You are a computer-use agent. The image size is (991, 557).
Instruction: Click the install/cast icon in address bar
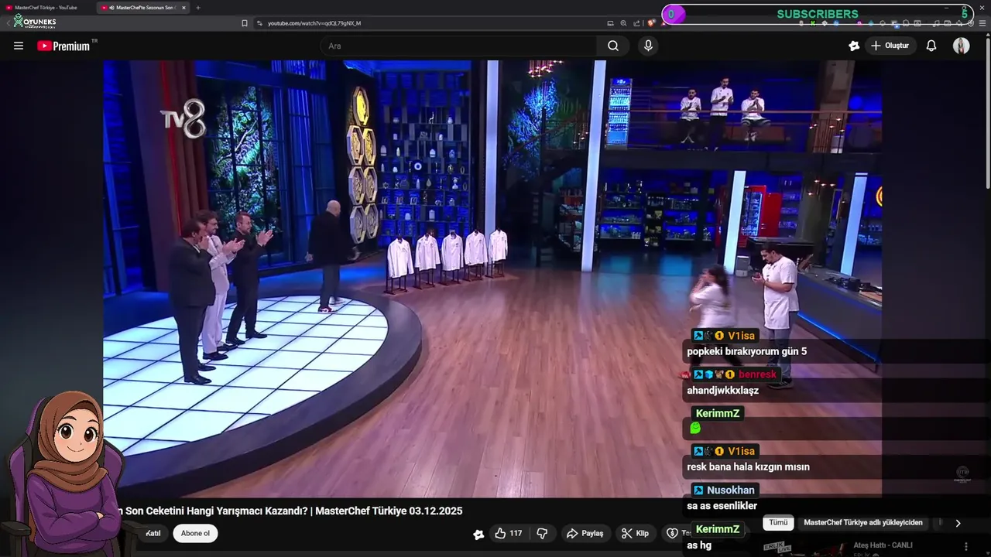[x=610, y=23]
